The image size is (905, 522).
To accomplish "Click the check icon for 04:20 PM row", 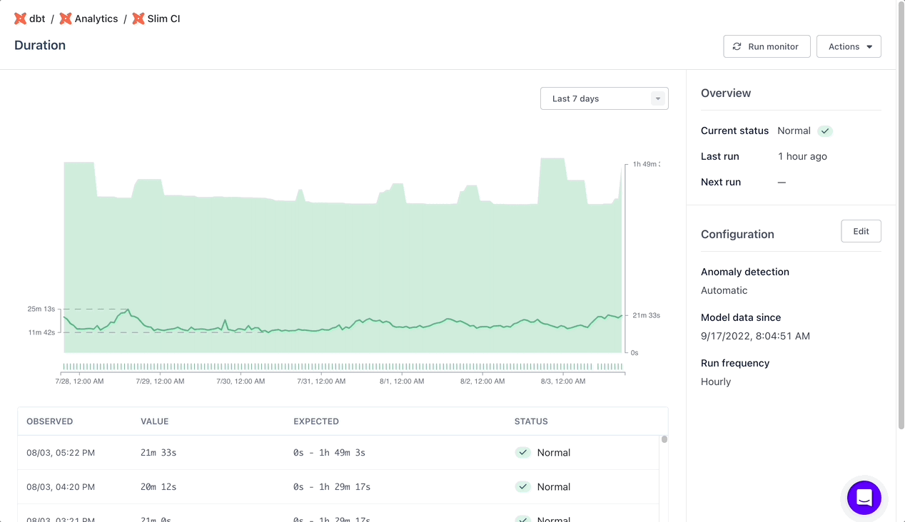I will (523, 487).
